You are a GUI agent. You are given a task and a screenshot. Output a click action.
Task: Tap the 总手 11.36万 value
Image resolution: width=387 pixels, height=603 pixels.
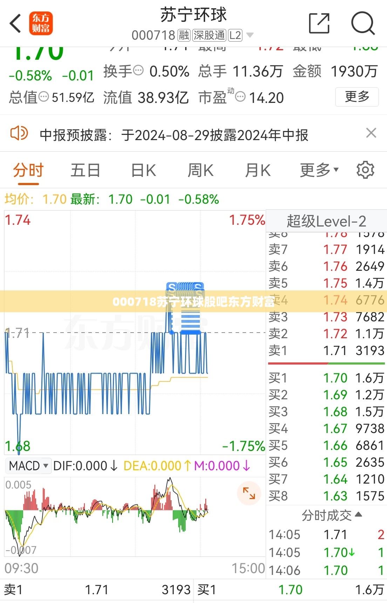pyautogui.click(x=240, y=71)
